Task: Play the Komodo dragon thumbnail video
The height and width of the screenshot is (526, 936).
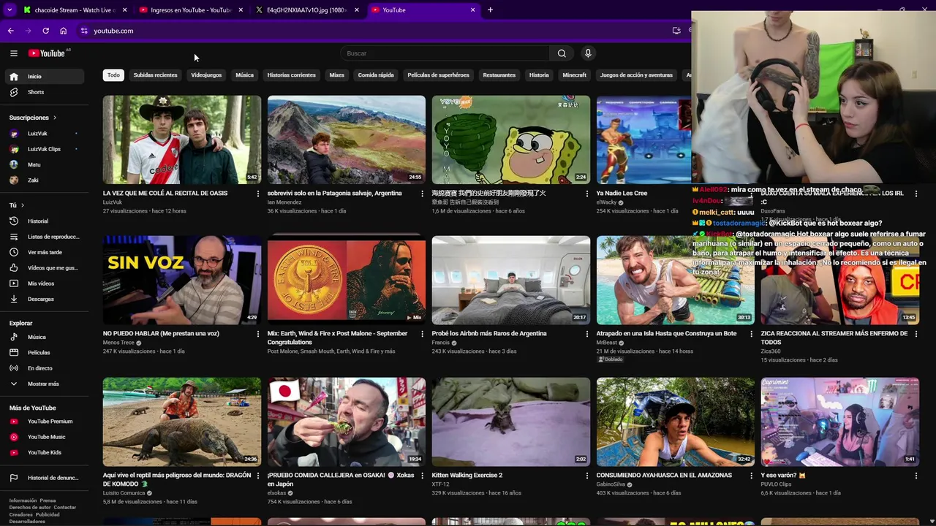Action: 182,422
